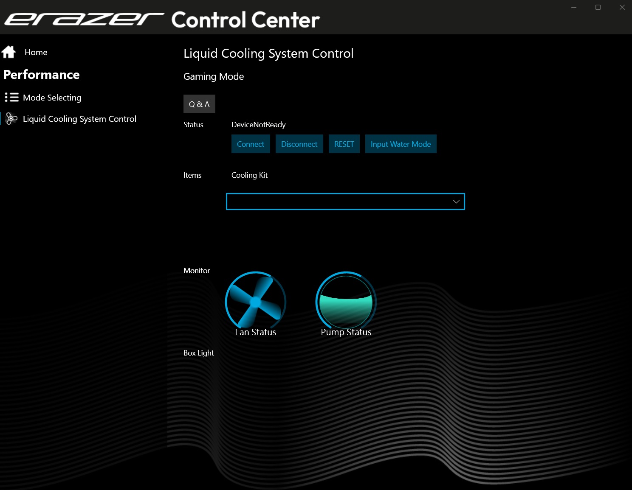632x490 pixels.
Task: Click the Mode Selecting list icon
Action: (11, 98)
